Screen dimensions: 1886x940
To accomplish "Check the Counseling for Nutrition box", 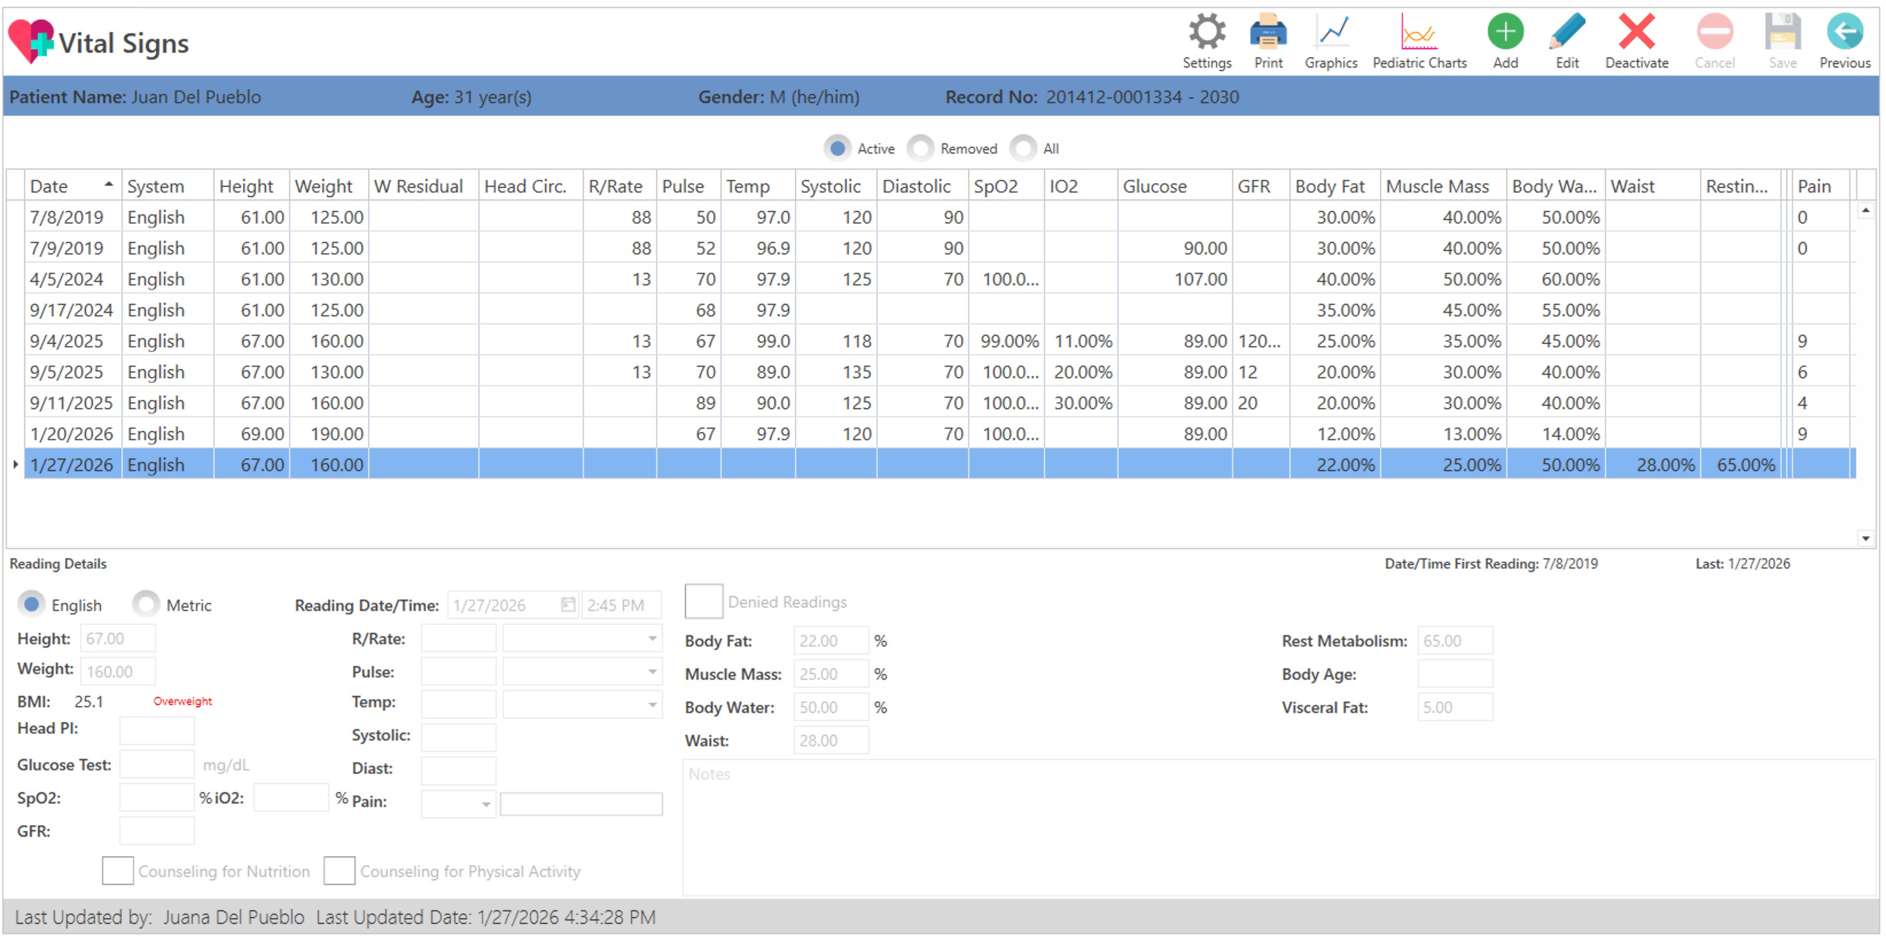I will click(x=118, y=871).
